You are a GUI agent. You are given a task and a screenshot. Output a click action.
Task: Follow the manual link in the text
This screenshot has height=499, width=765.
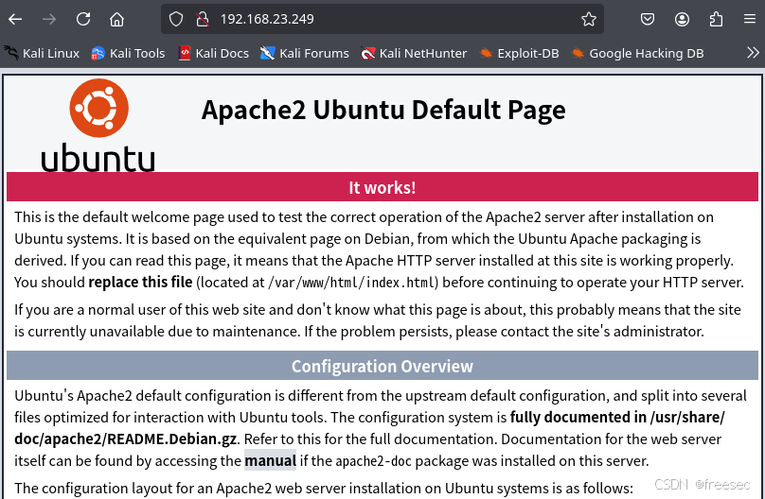click(x=270, y=460)
